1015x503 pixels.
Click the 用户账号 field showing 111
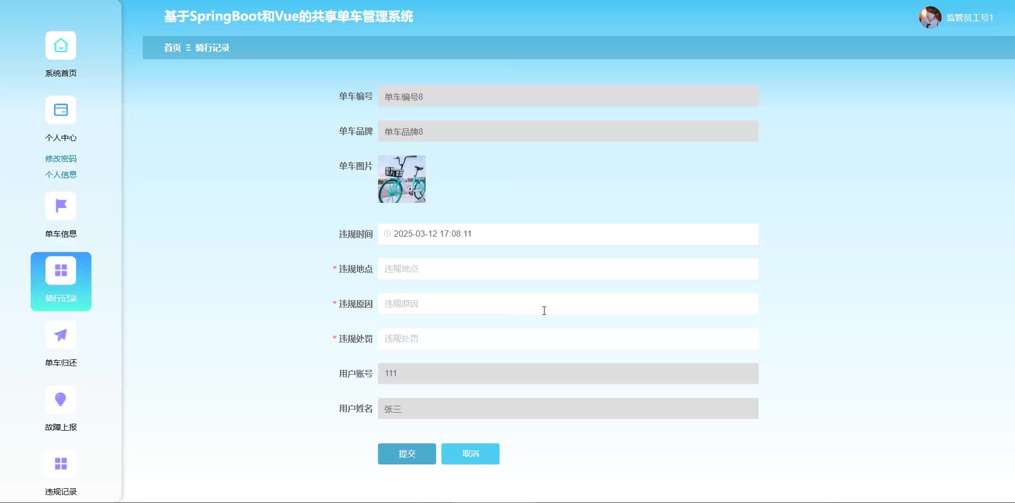568,374
